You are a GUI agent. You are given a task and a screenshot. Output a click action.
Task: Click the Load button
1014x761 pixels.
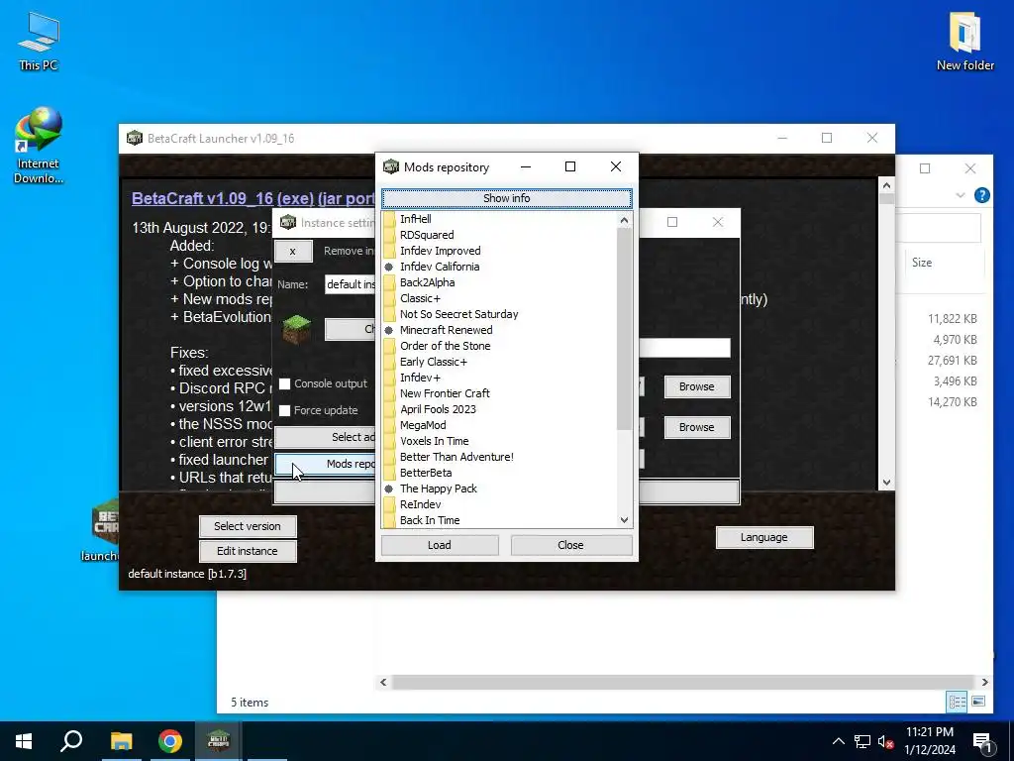pos(440,545)
